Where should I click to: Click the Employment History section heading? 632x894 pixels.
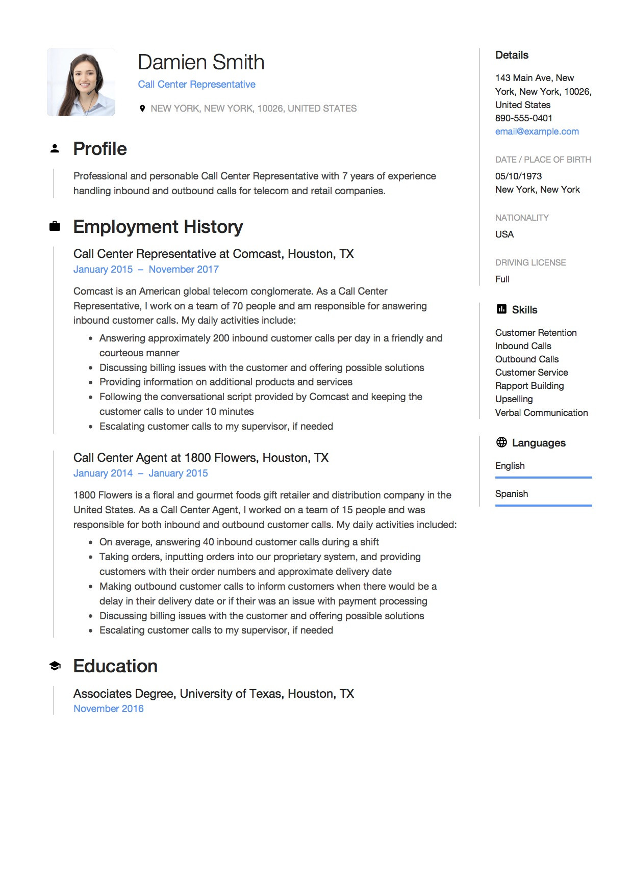[x=158, y=227]
